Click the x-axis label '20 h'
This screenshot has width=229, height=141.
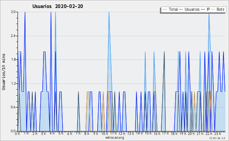coord(191,134)
